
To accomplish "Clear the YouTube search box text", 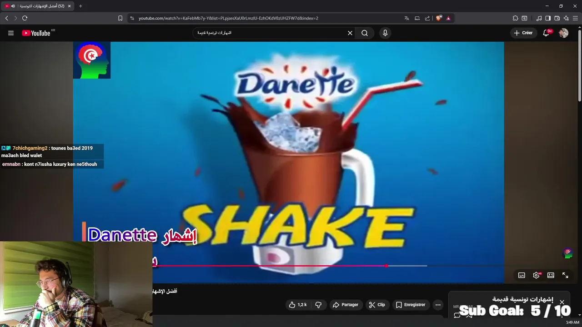I will click(350, 33).
